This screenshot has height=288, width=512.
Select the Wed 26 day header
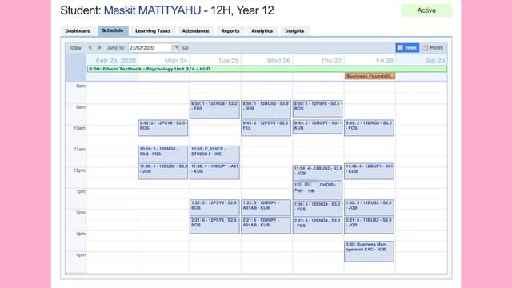pos(278,61)
